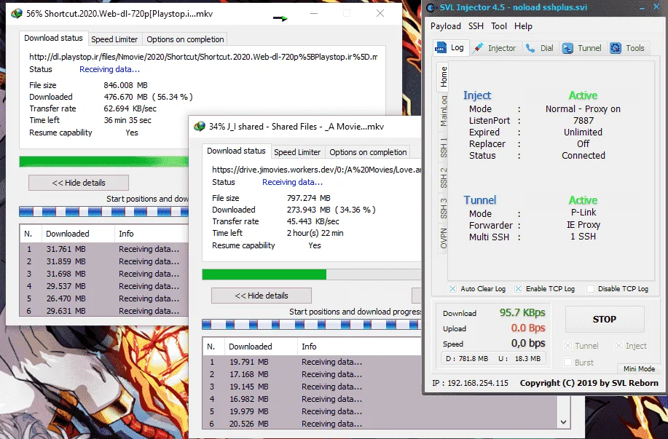
Task: Select the MainLog vertical tab
Action: [x=444, y=111]
